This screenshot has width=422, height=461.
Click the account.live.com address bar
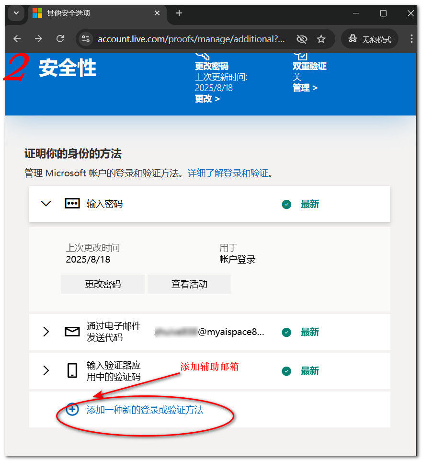pyautogui.click(x=191, y=39)
